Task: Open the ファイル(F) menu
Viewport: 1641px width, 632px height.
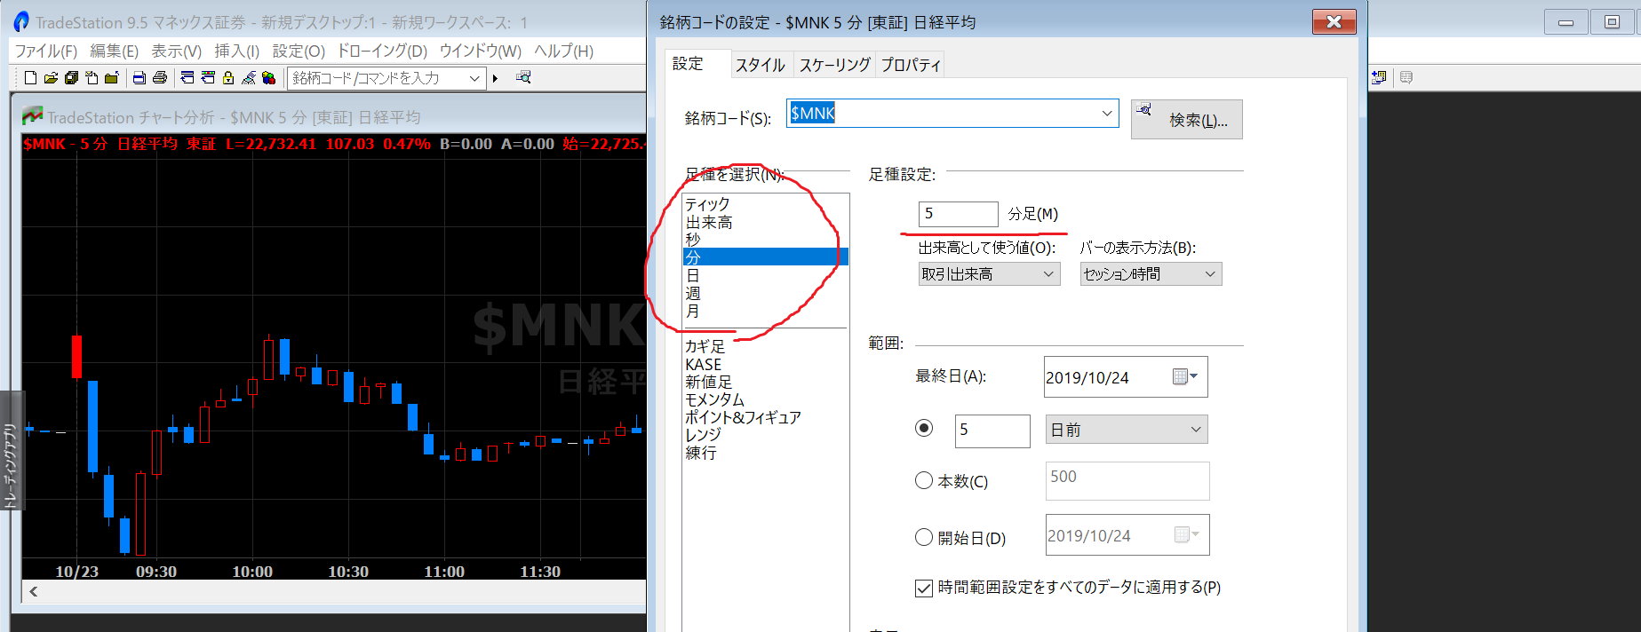Action: click(x=46, y=51)
